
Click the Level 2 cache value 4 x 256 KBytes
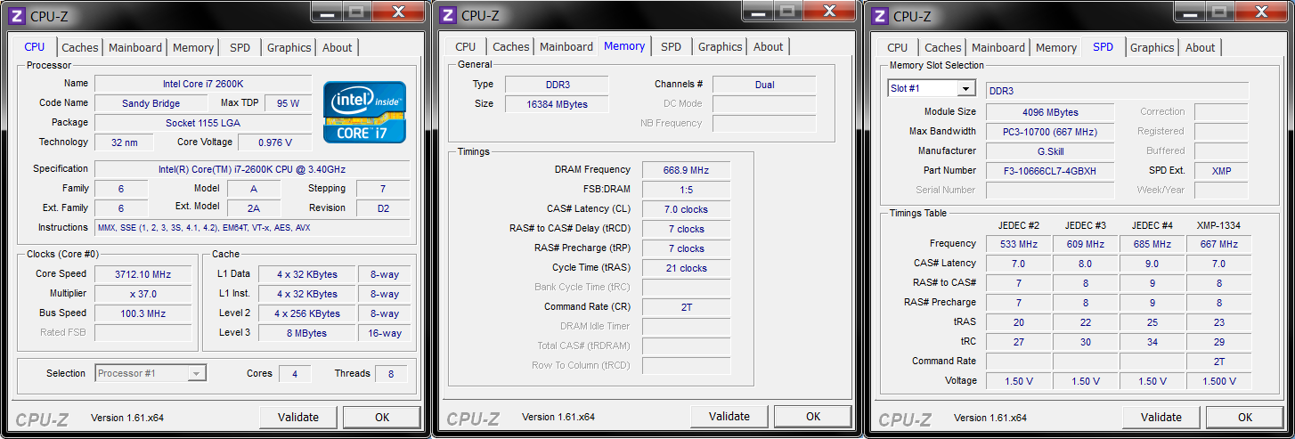click(307, 313)
